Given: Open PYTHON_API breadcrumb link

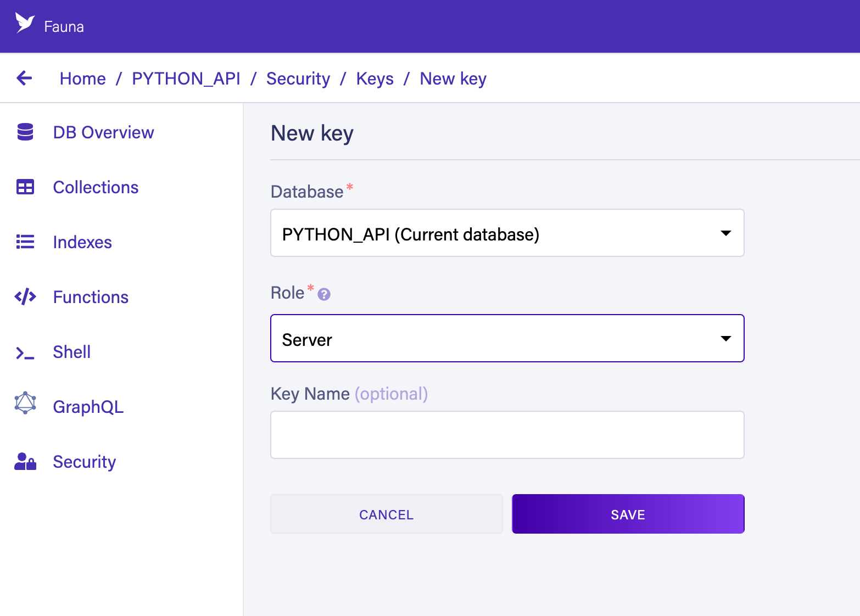Looking at the screenshot, I should (186, 79).
